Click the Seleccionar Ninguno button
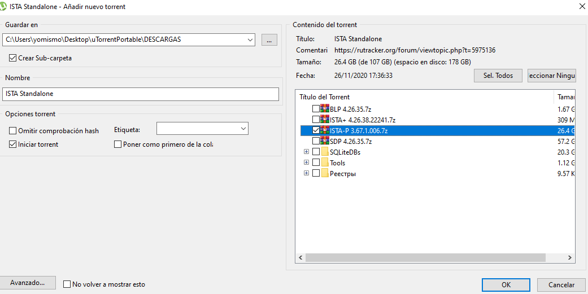This screenshot has height=294, width=588. (x=552, y=75)
